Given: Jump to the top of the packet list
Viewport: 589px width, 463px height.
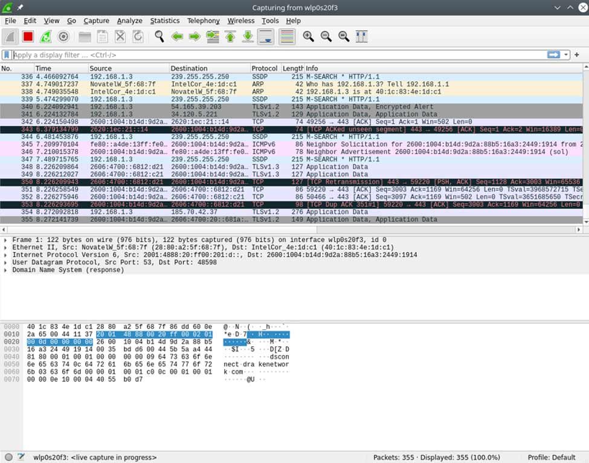Looking at the screenshot, I should (x=230, y=36).
